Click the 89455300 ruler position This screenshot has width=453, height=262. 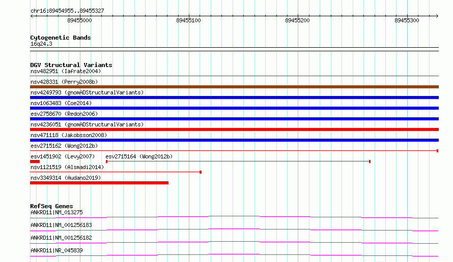point(407,20)
